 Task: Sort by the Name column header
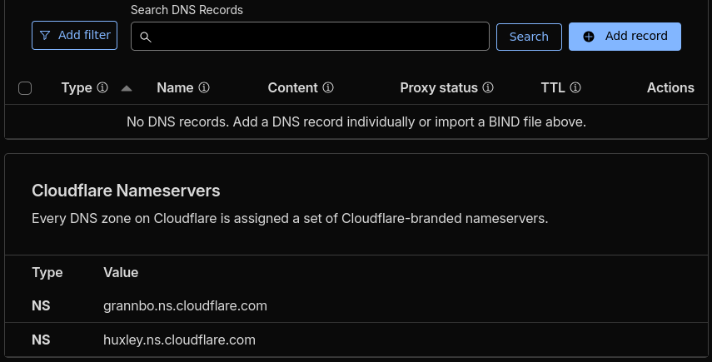[175, 87]
